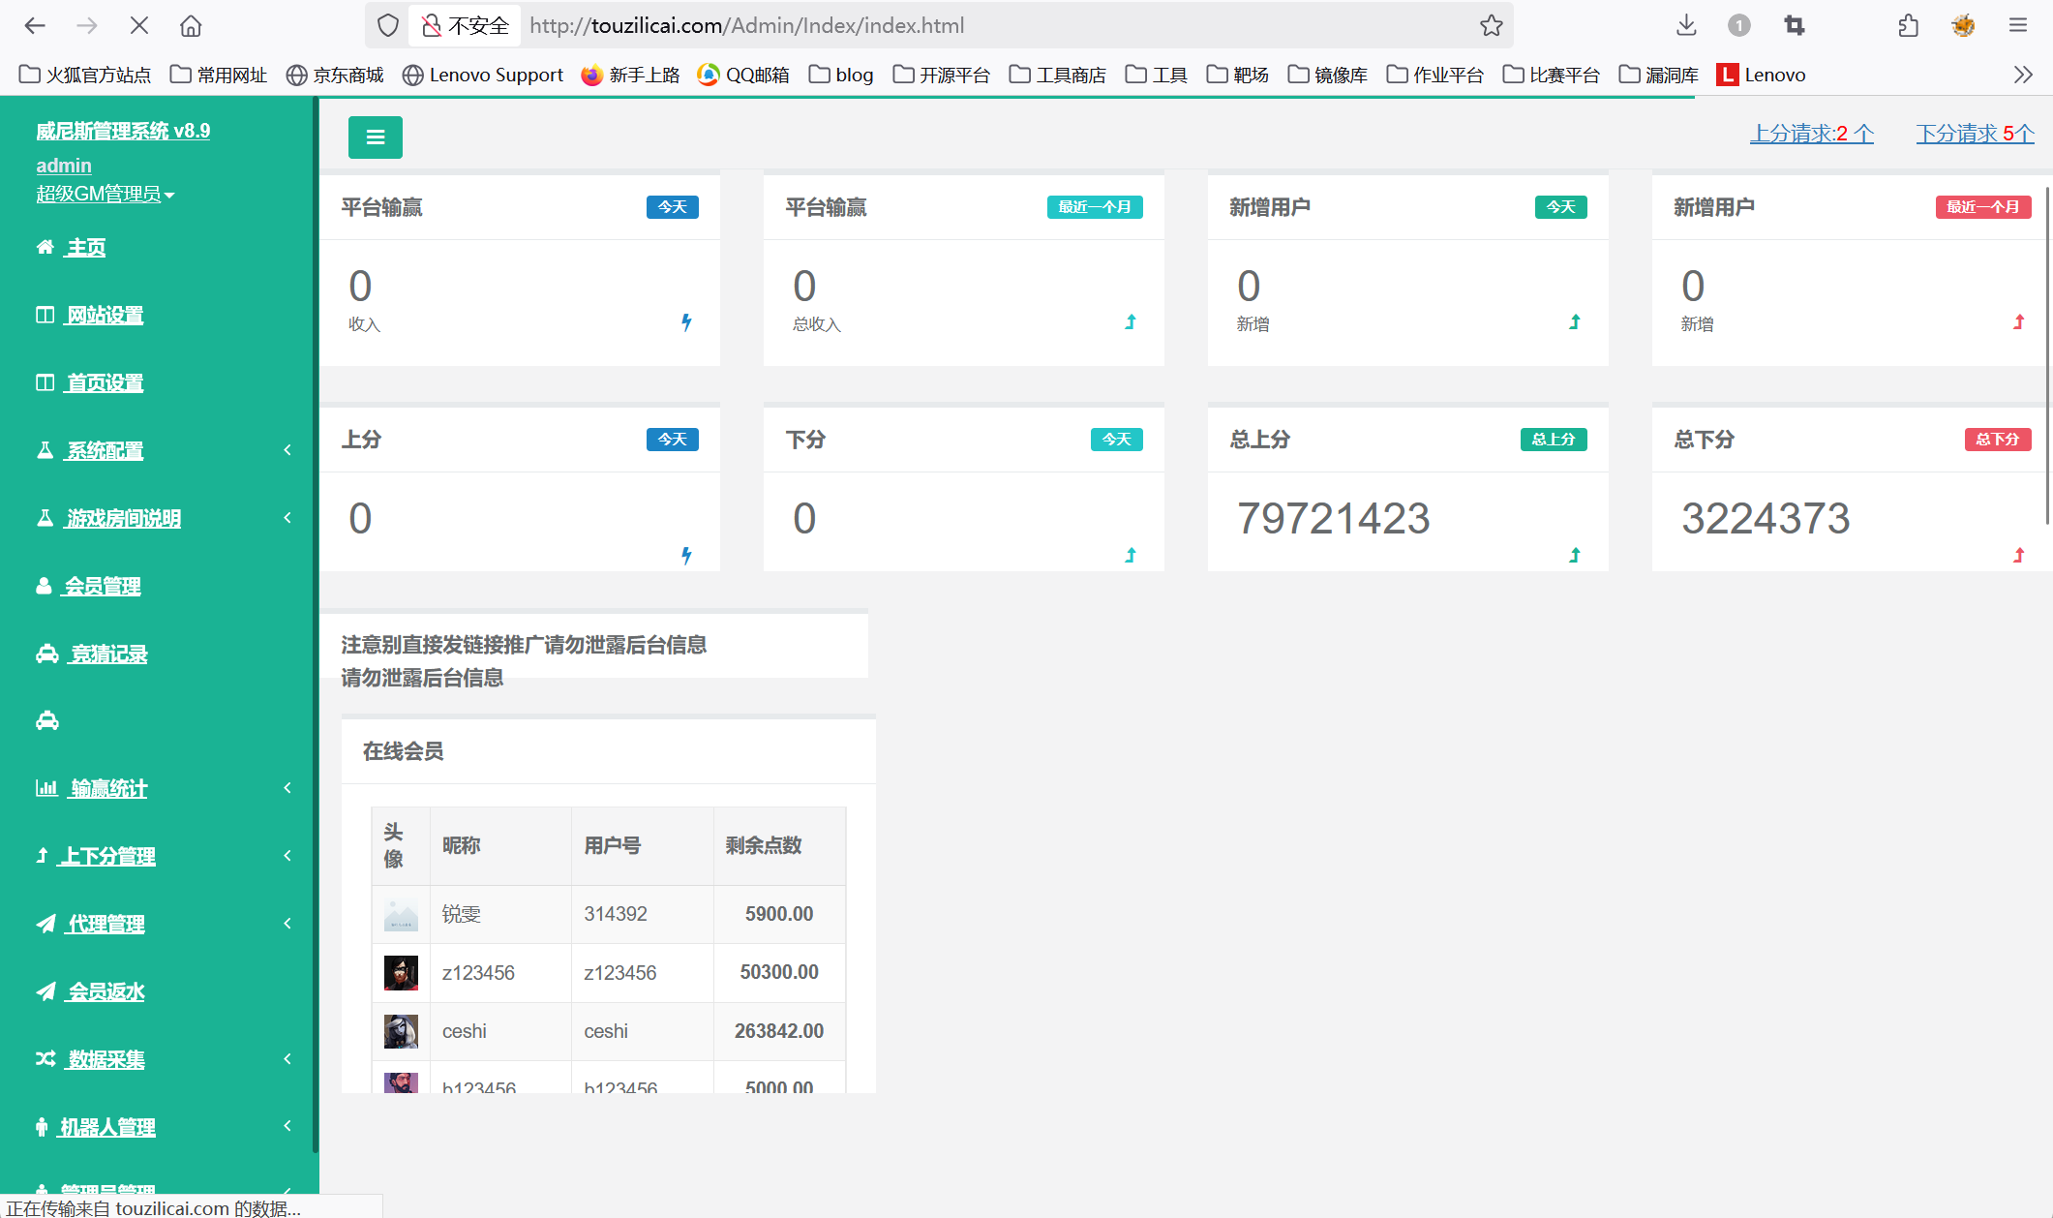Stop page loading with X icon
Screen dimensions: 2053x1218
(x=139, y=26)
